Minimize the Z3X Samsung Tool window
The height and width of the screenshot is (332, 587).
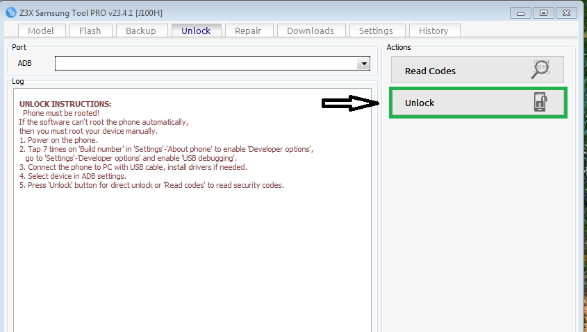click(520, 13)
